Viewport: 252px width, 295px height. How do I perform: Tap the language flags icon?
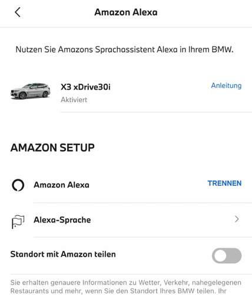(18, 222)
